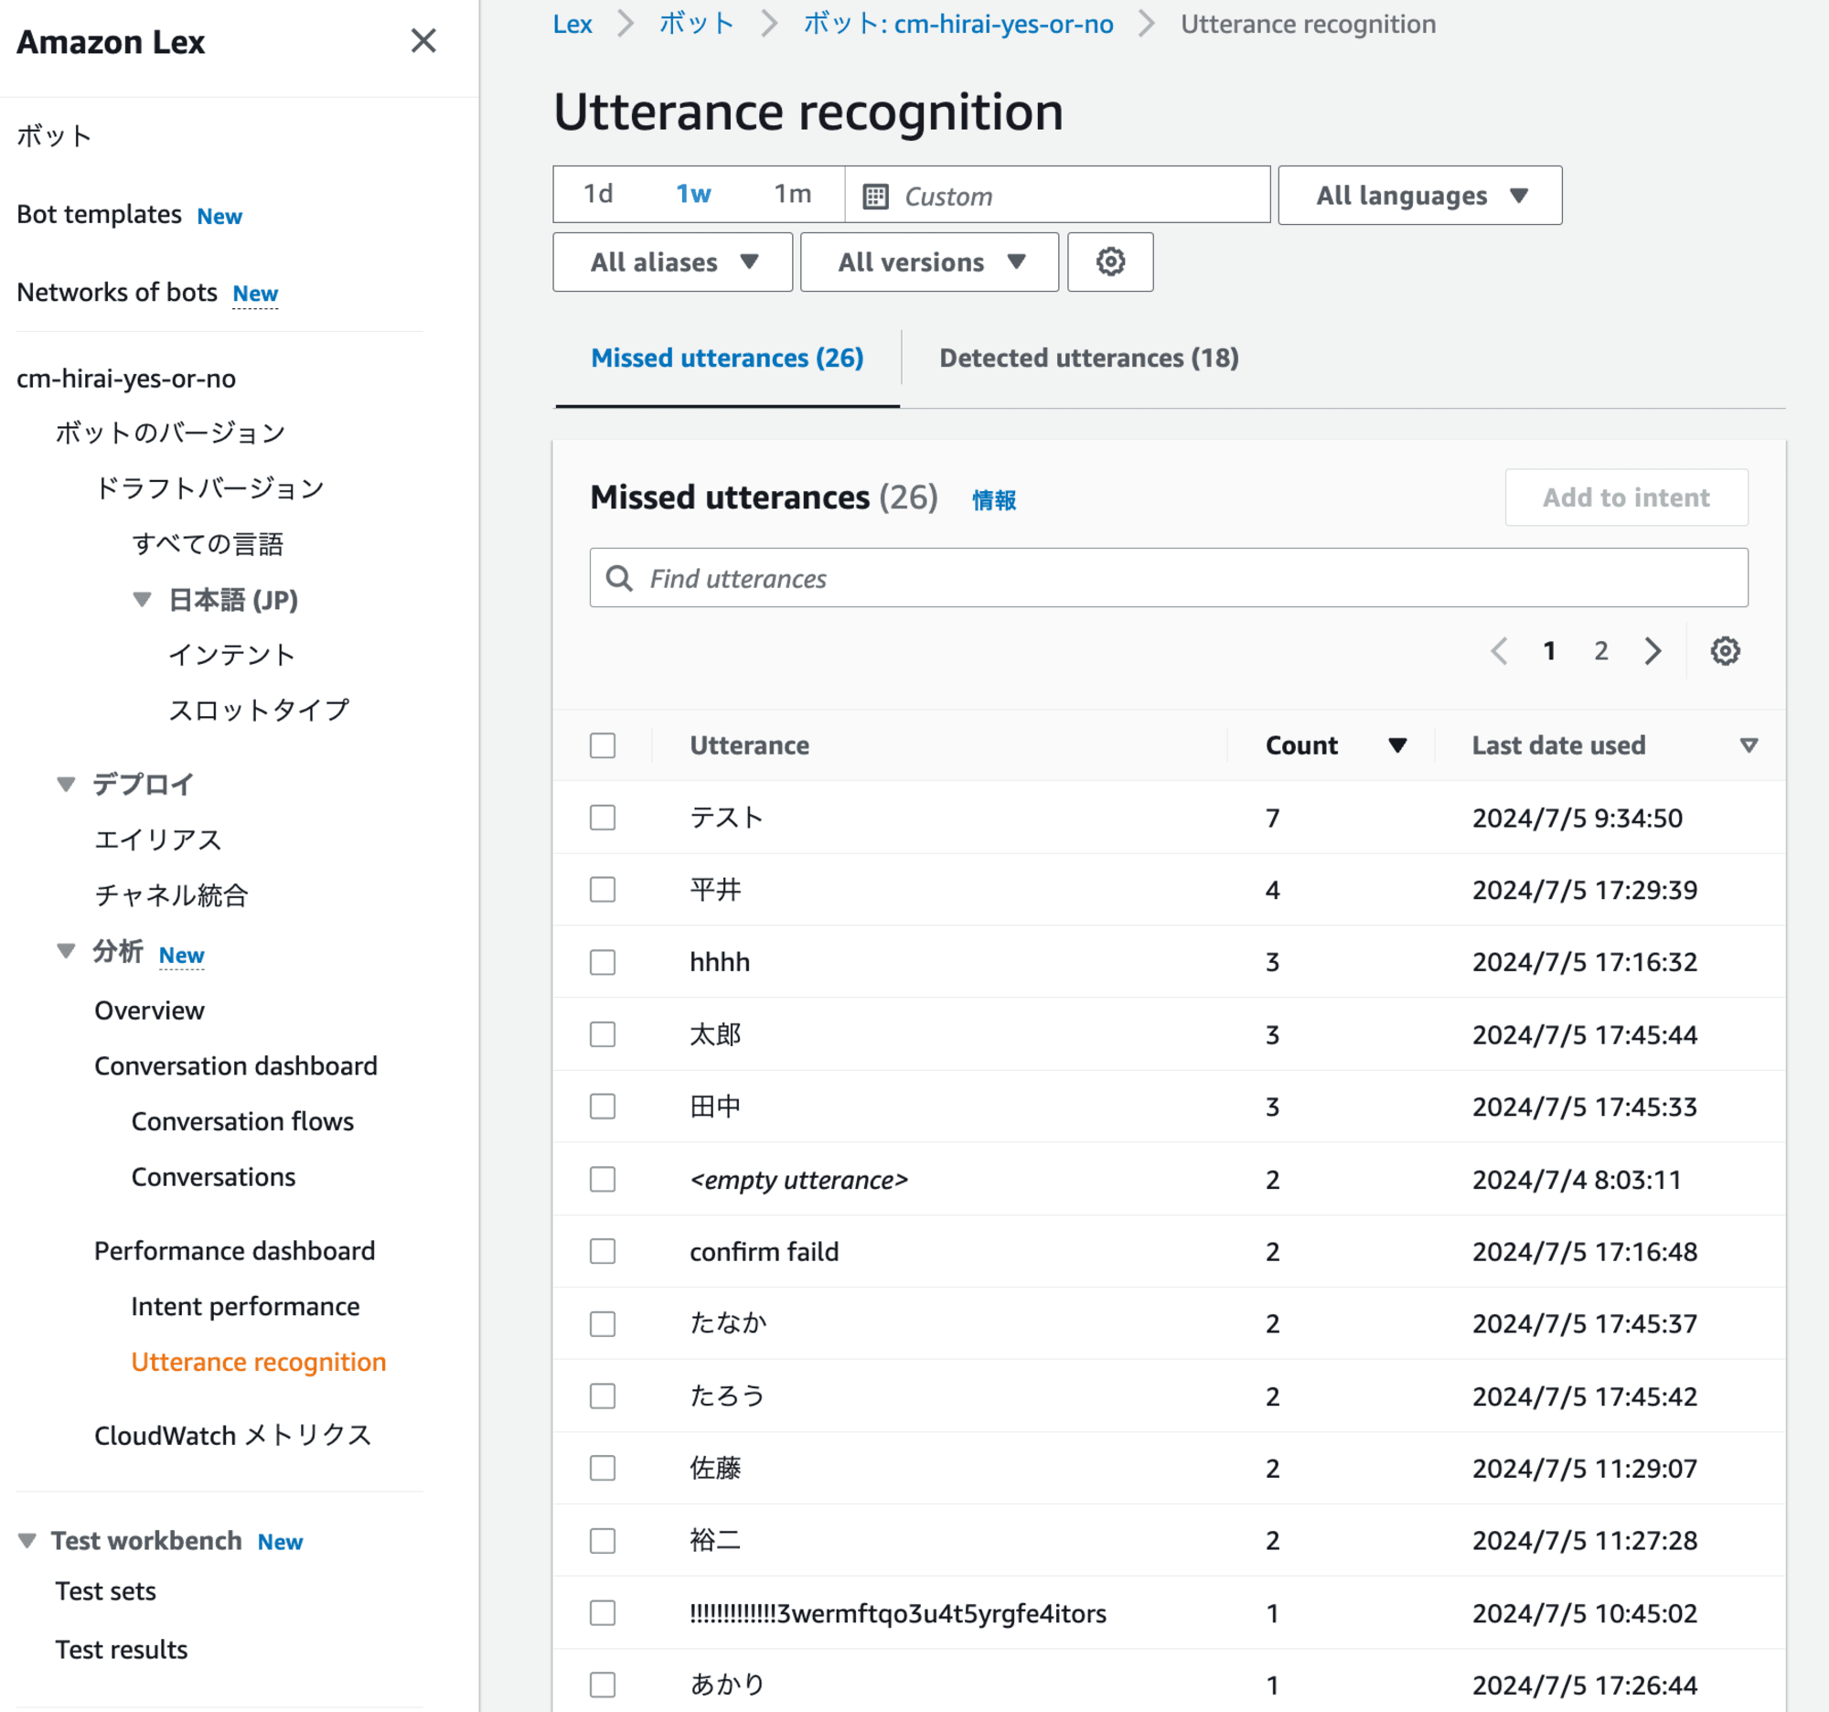Go to next page with right chevron
The image size is (1829, 1712).
pyautogui.click(x=1653, y=651)
